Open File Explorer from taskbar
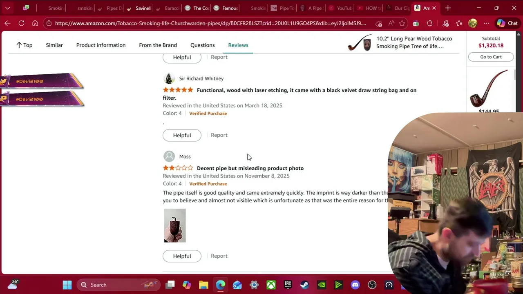Viewport: 523px width, 294px height. (203, 285)
